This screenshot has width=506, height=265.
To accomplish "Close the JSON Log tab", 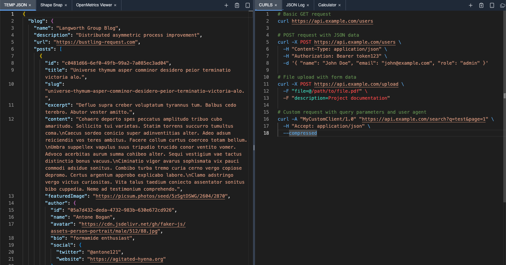I will [x=308, y=5].
